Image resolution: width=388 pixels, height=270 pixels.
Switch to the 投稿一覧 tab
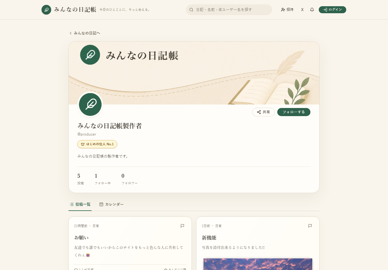(x=80, y=204)
